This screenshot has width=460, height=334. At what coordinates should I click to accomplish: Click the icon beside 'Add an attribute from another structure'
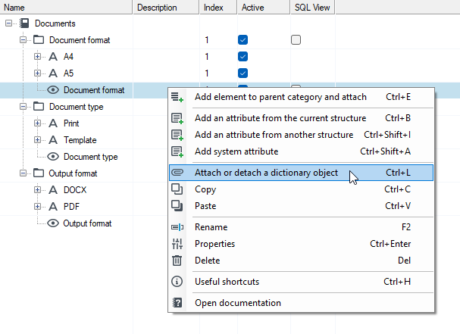(177, 135)
